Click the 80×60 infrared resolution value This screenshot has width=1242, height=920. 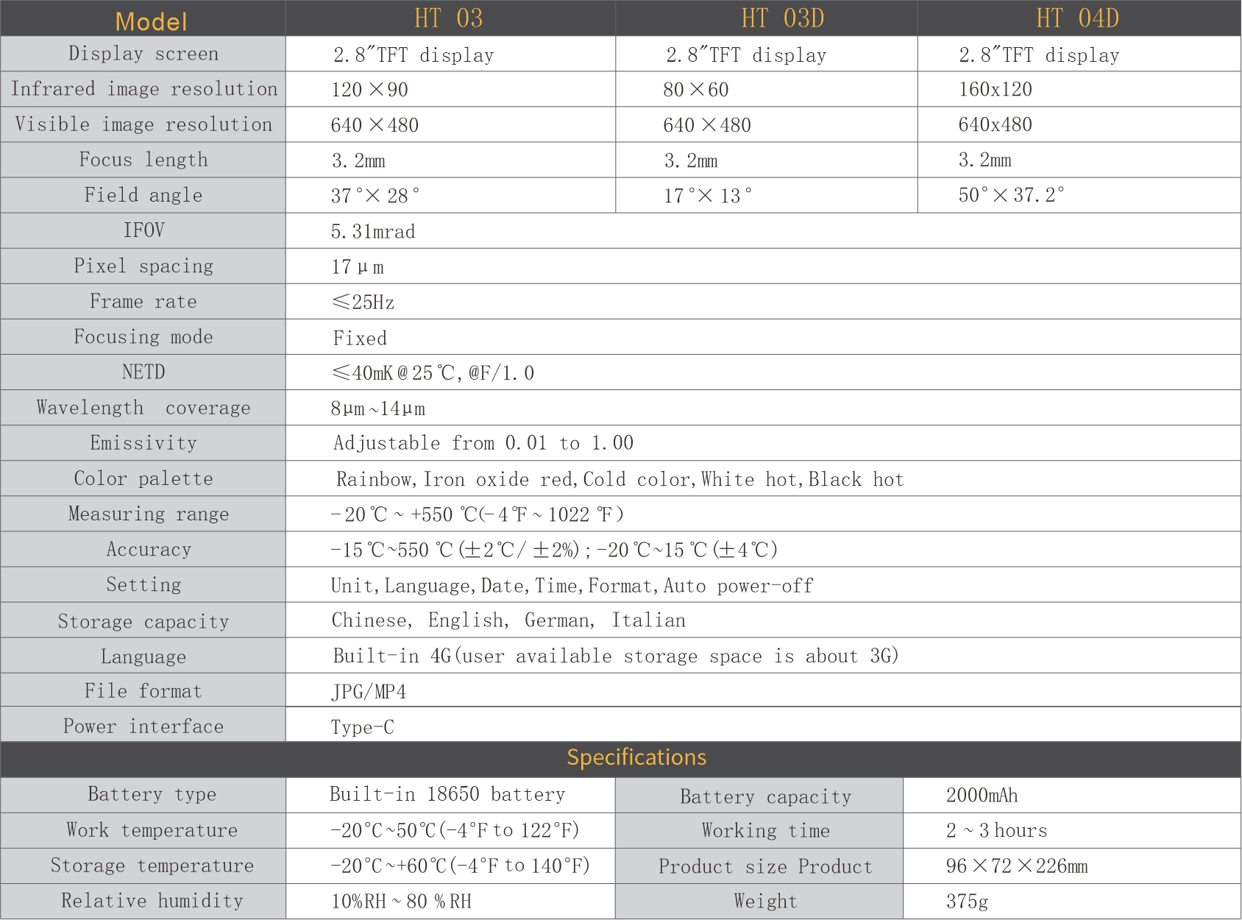click(695, 90)
